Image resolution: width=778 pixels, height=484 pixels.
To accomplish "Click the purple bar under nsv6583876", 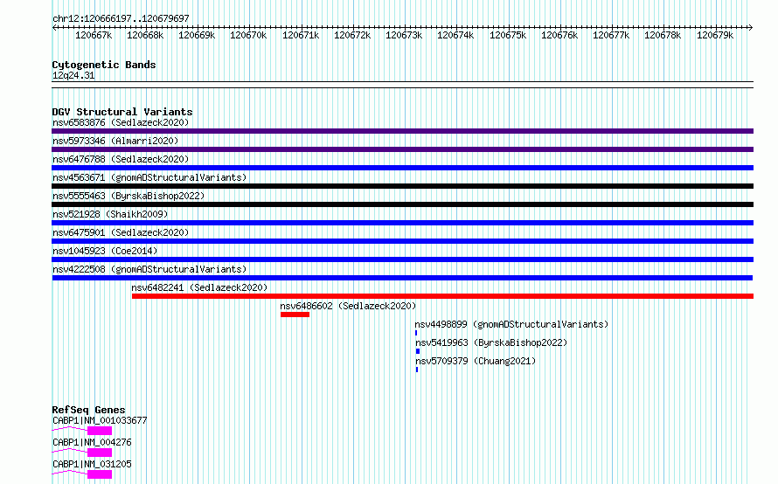I will tap(402, 131).
